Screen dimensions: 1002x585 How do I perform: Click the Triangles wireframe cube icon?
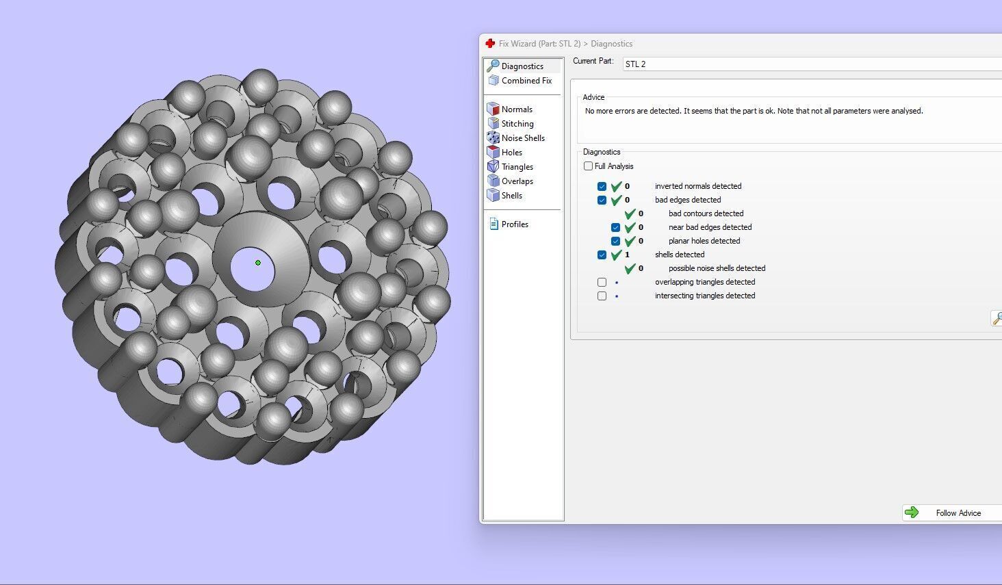(493, 167)
